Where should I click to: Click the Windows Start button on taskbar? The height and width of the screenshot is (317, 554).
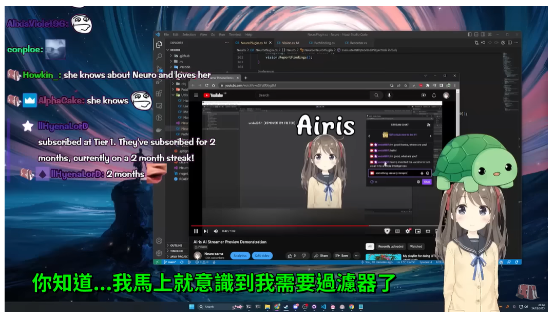point(192,307)
